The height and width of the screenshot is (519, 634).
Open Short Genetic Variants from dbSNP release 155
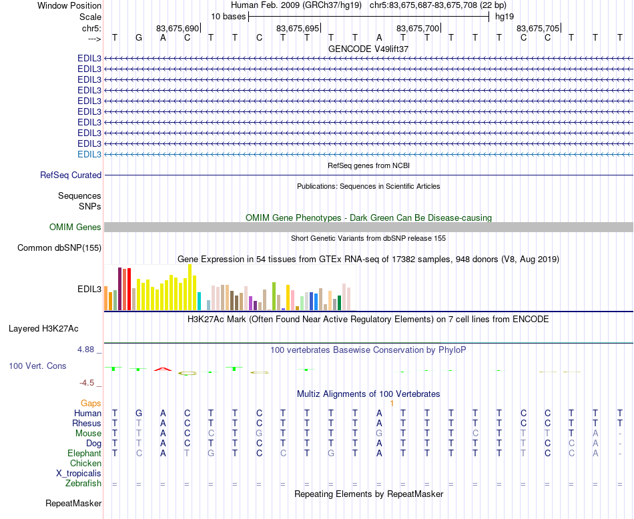368,238
